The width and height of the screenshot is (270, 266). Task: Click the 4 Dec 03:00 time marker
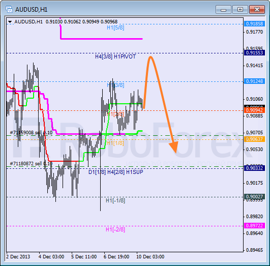(x=51, y=257)
